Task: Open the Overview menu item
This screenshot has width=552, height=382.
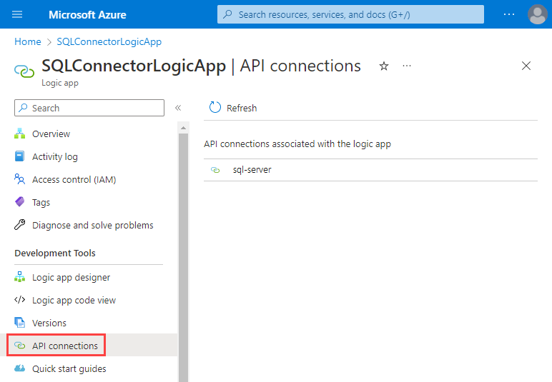Action: 51,134
